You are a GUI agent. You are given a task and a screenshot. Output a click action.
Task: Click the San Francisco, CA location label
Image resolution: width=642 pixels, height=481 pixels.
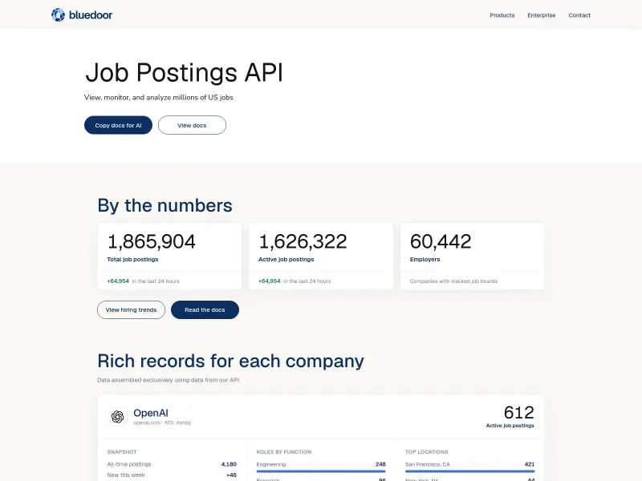tap(428, 464)
